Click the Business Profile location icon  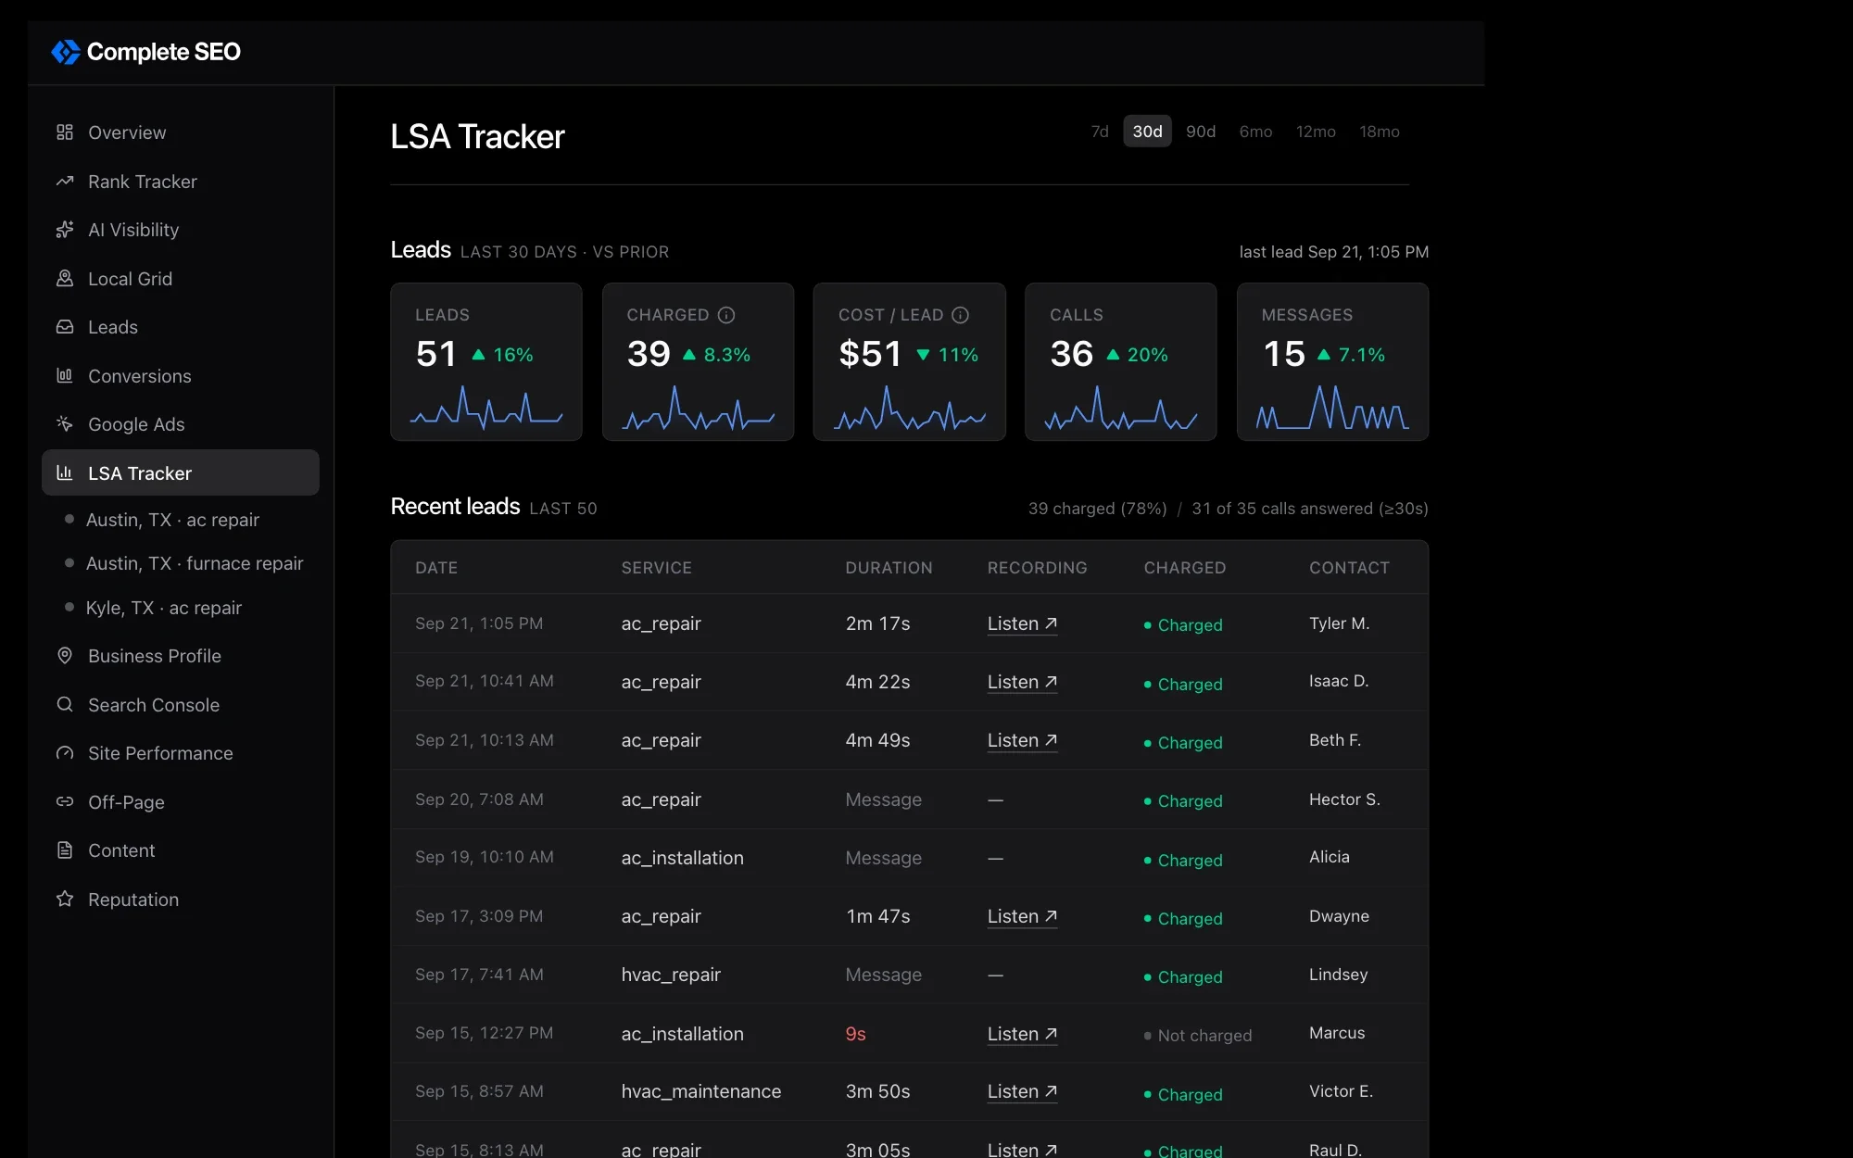click(65, 656)
